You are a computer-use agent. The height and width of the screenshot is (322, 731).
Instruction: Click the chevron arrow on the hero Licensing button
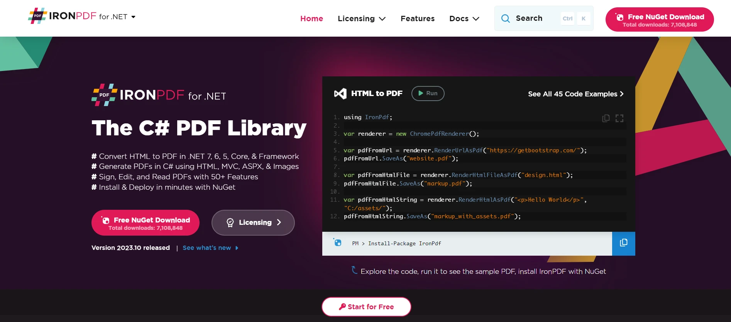tap(279, 223)
